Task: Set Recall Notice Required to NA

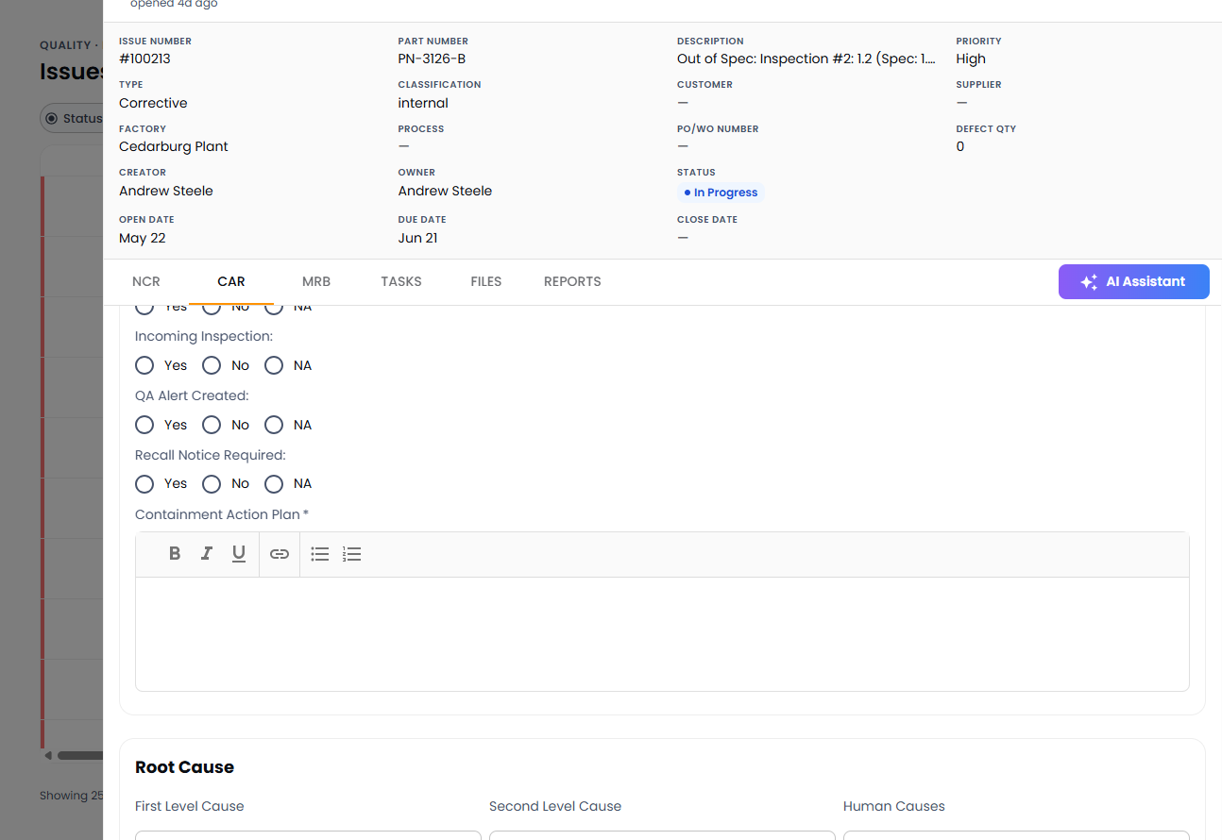Action: tap(274, 484)
